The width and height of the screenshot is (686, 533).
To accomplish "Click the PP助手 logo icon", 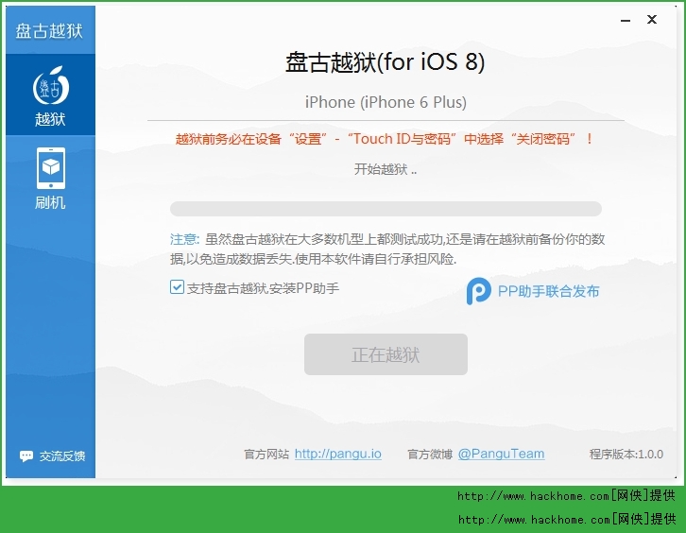I will (478, 291).
